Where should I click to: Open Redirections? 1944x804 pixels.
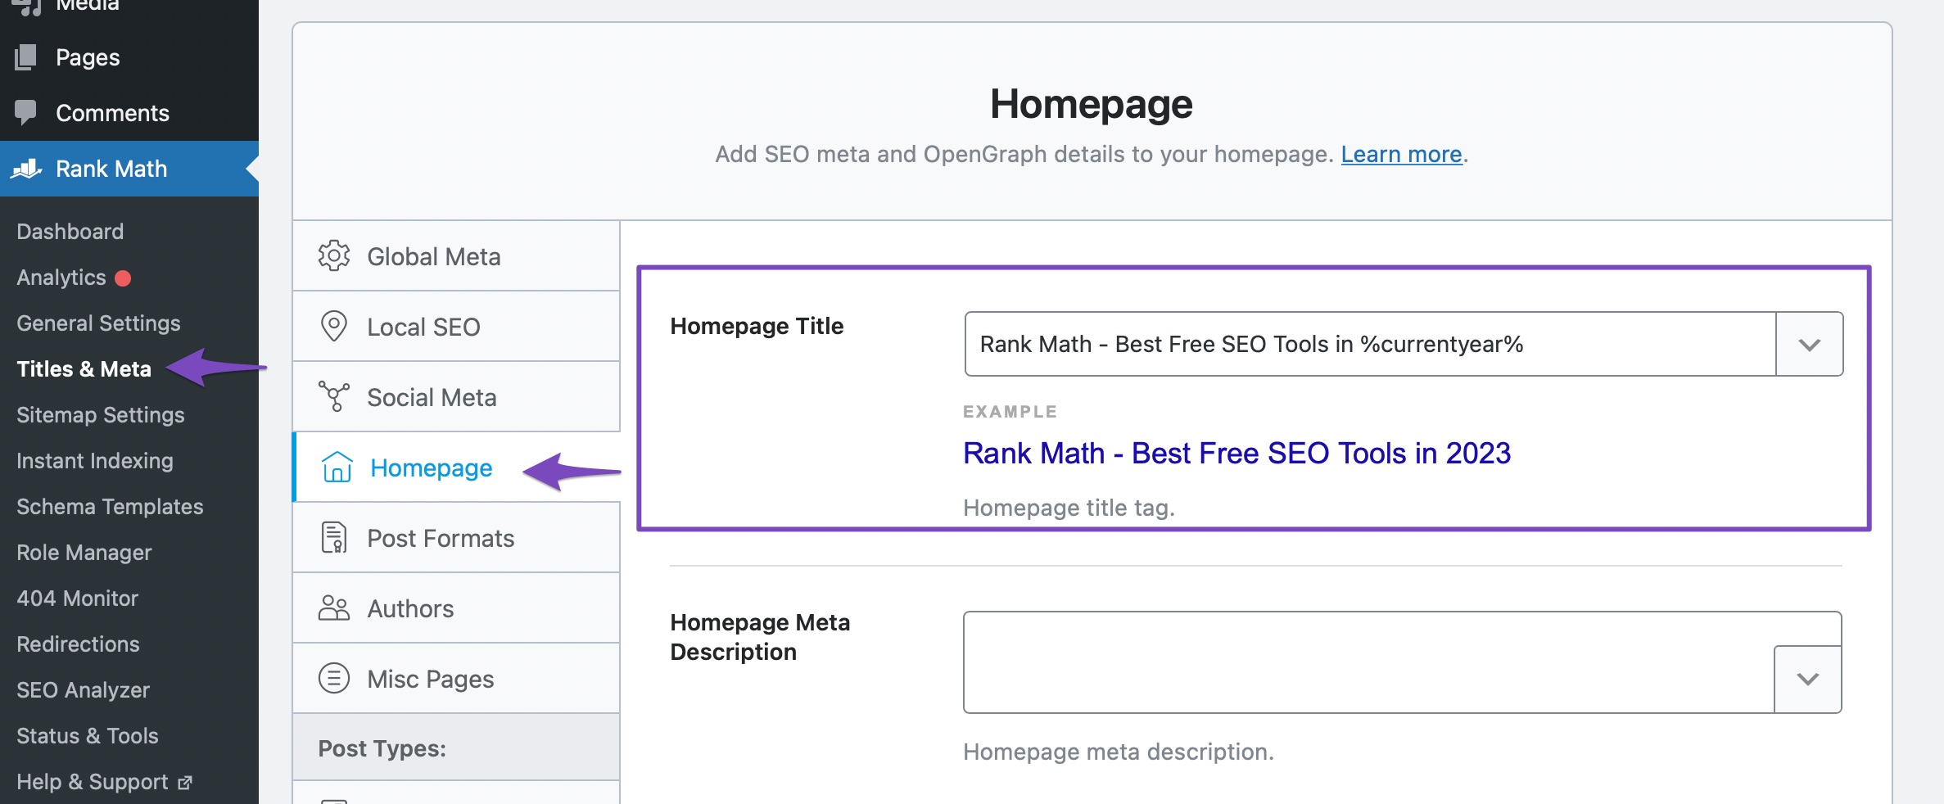tap(79, 644)
